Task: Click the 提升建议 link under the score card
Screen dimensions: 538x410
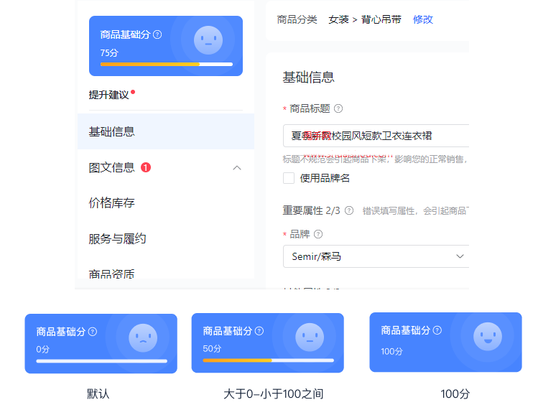Action: pyautogui.click(x=108, y=95)
